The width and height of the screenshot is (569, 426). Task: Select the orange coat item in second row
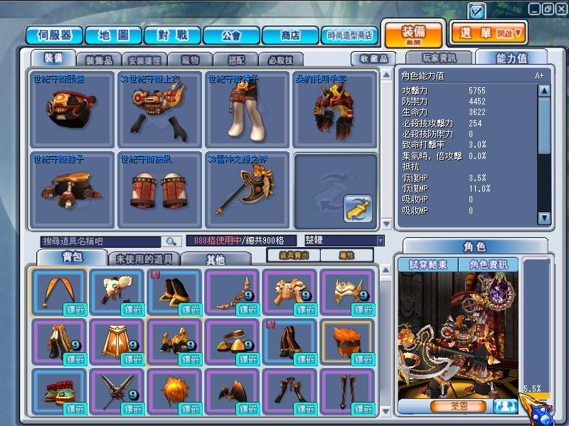point(59,342)
